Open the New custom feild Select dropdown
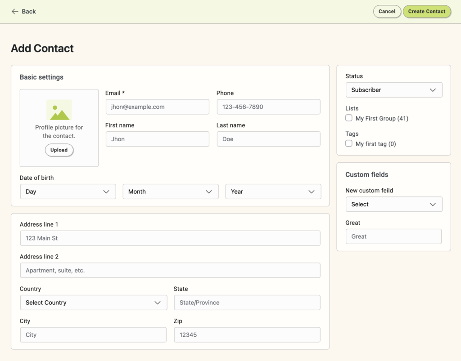461x361 pixels. pos(394,204)
